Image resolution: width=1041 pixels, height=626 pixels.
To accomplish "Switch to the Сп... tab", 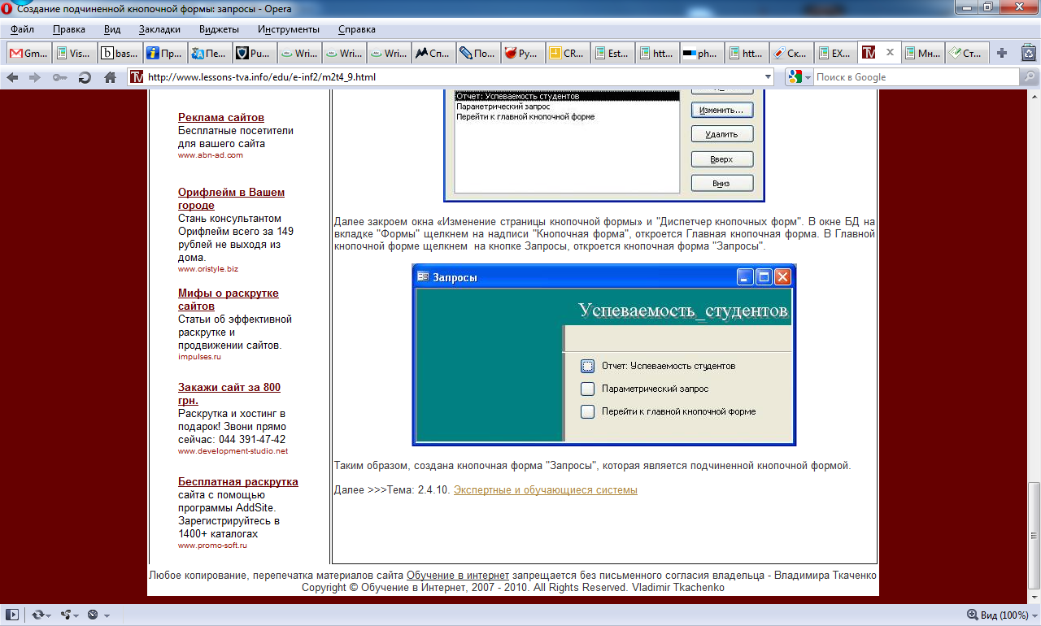I will (433, 53).
